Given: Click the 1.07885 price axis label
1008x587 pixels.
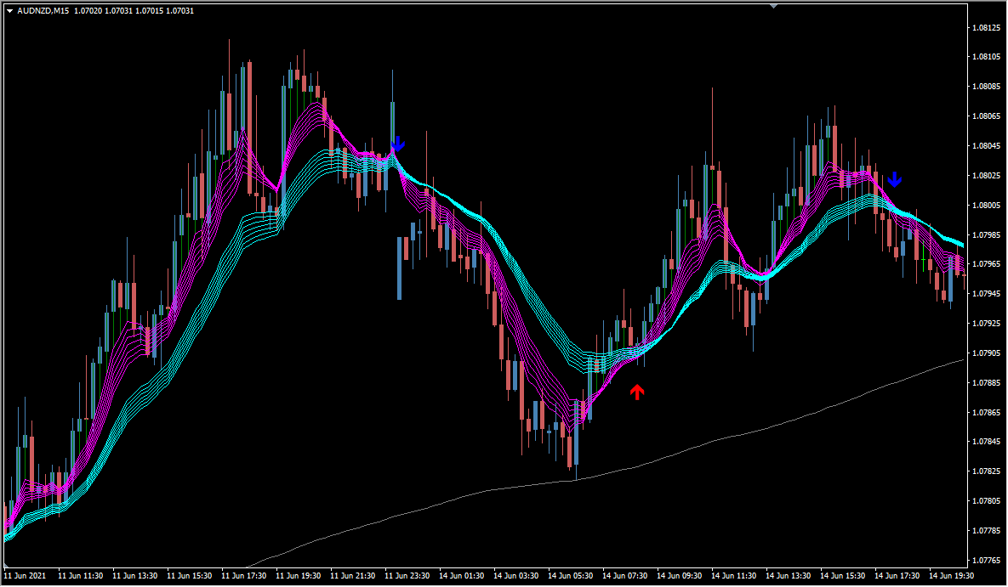Looking at the screenshot, I should tap(986, 383).
